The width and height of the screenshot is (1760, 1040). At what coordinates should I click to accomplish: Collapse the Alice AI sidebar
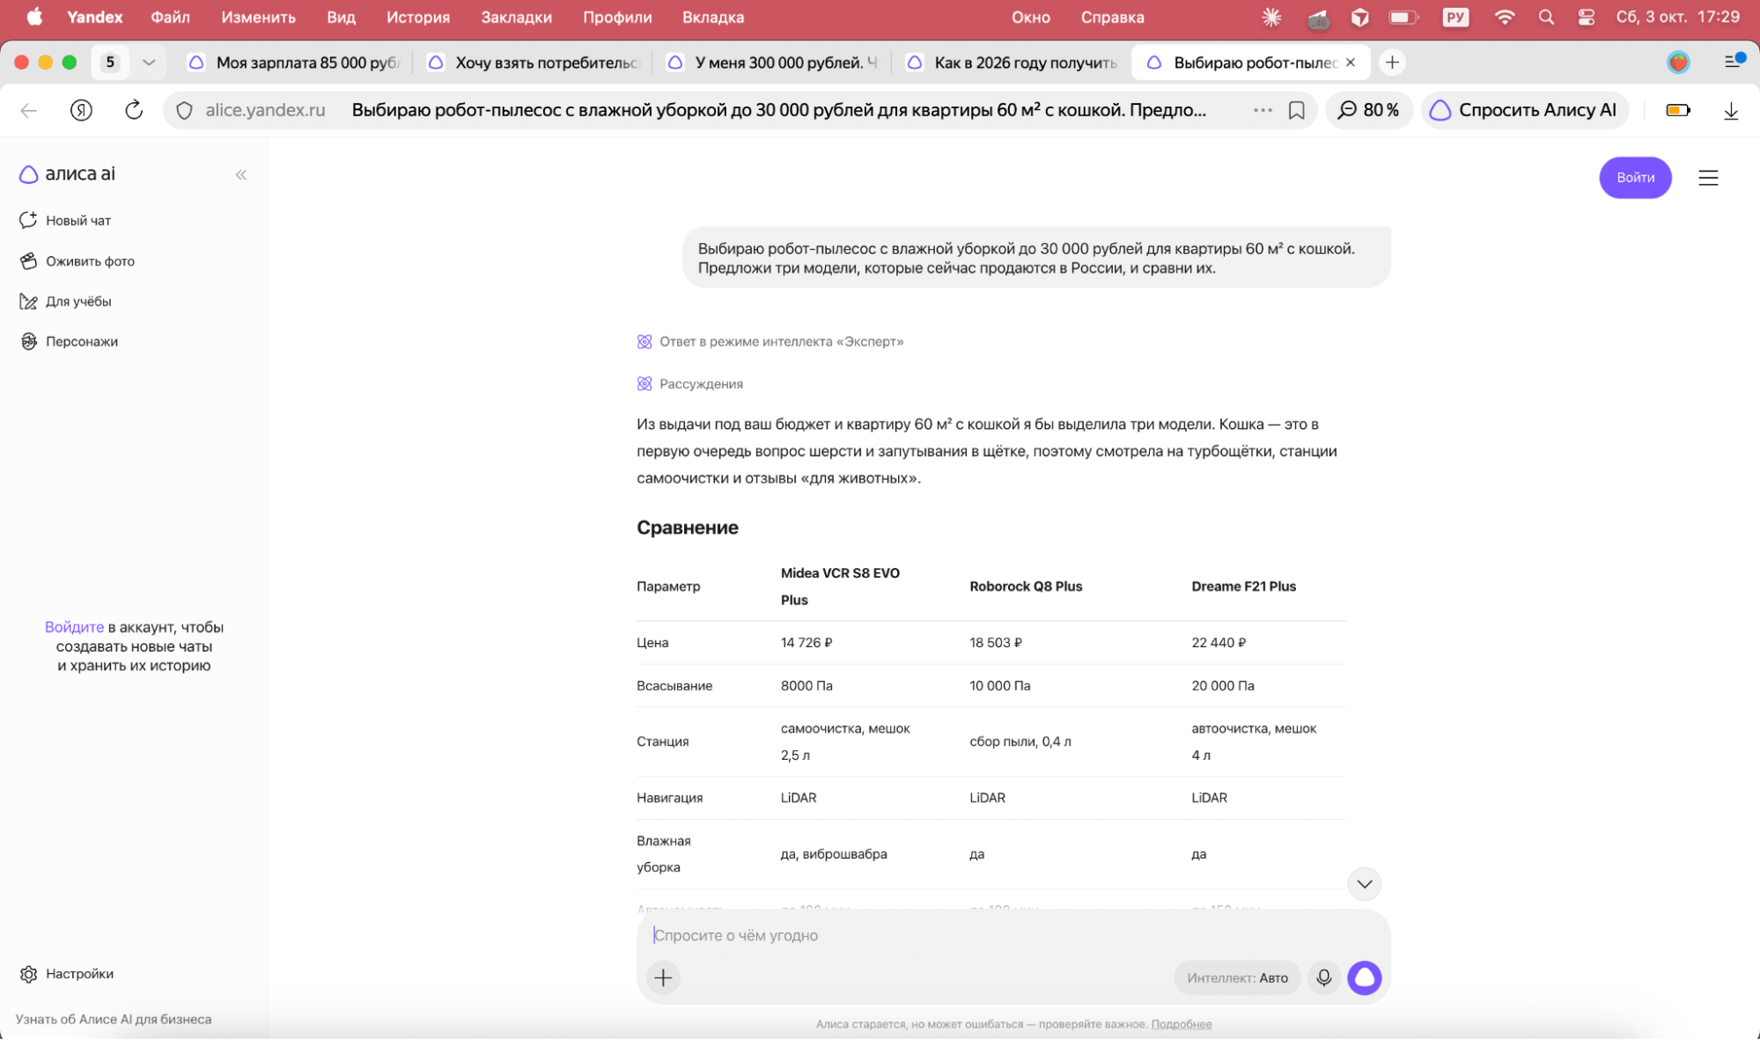pos(240,174)
